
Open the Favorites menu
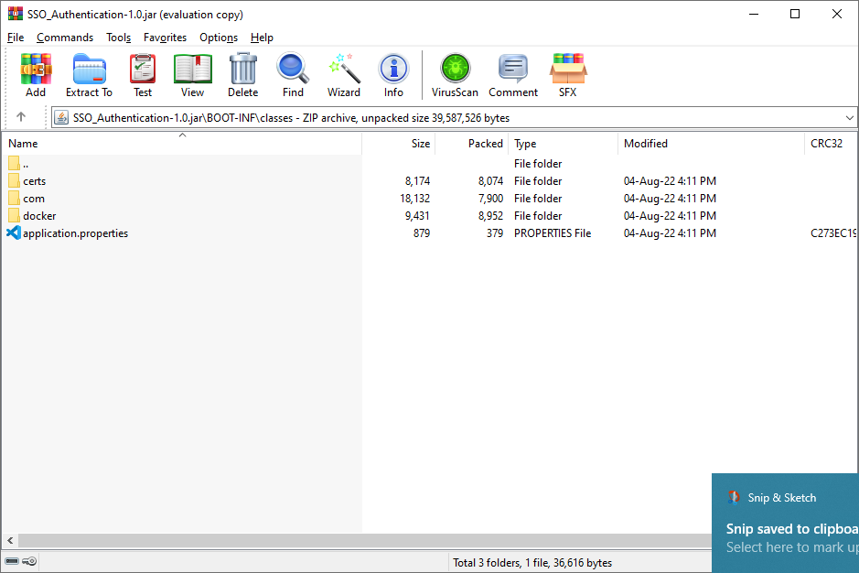pyautogui.click(x=165, y=38)
